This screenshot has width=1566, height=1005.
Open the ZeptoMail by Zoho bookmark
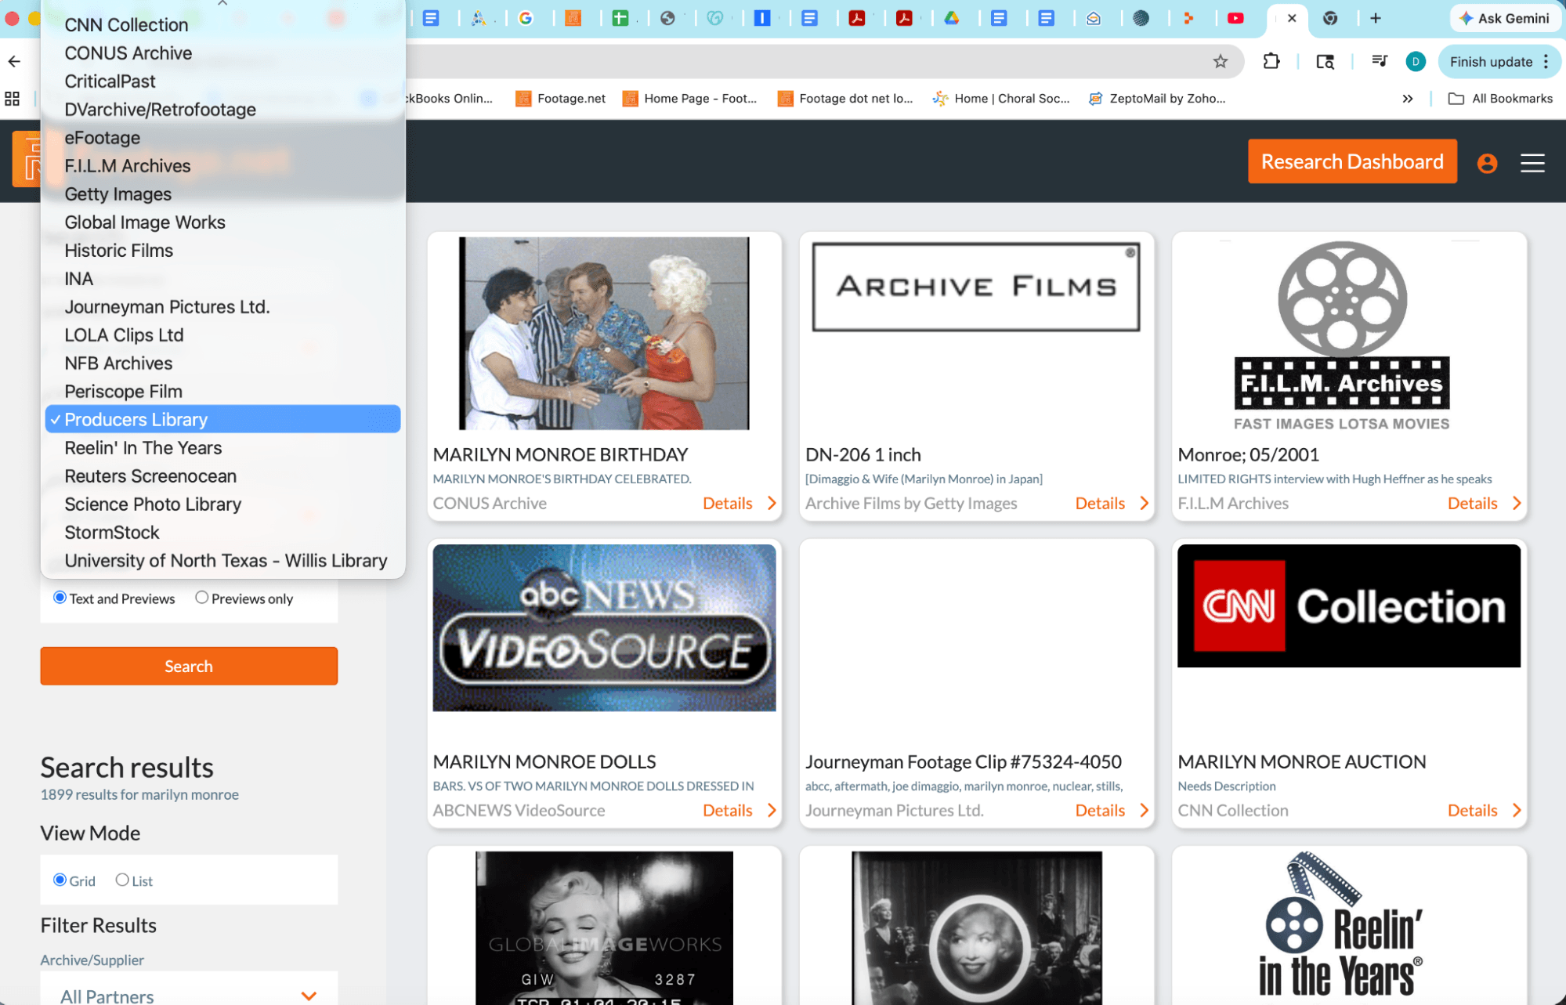[x=1157, y=99]
